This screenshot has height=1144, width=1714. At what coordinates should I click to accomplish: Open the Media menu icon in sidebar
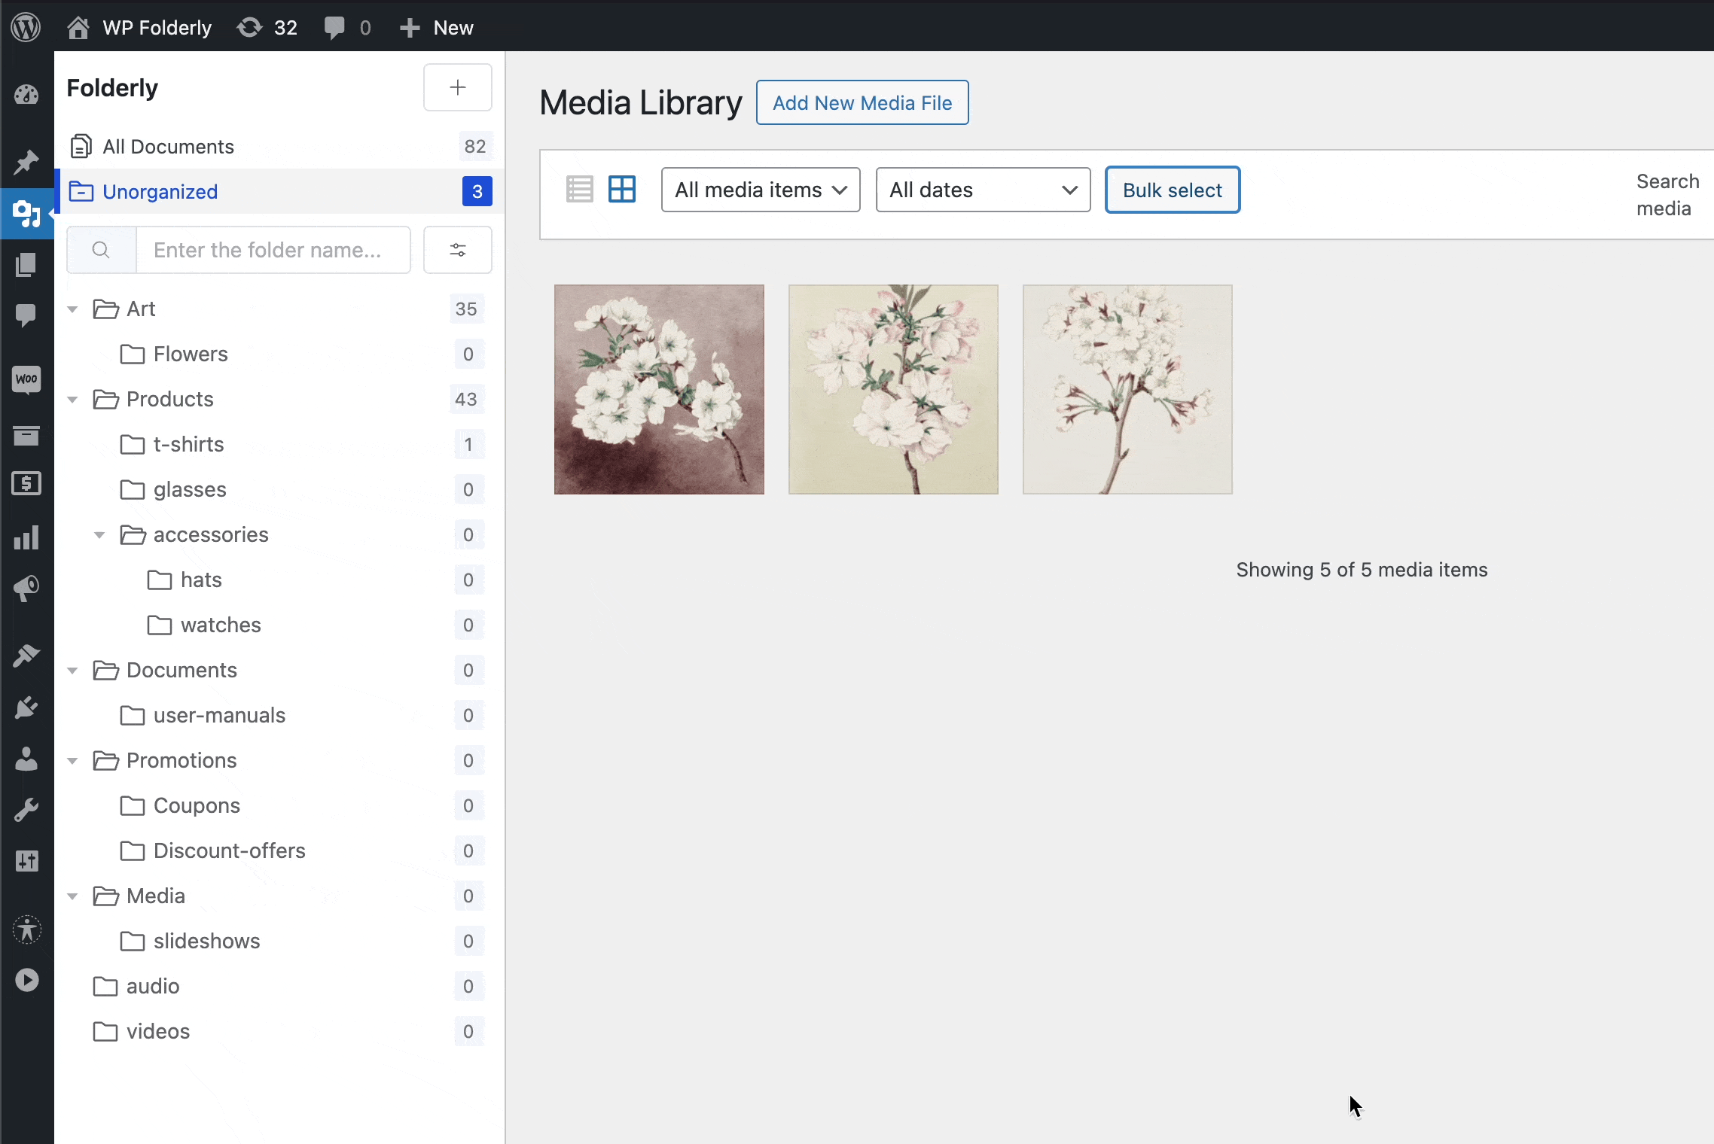[x=26, y=214]
